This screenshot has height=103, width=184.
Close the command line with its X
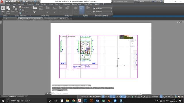47,93
